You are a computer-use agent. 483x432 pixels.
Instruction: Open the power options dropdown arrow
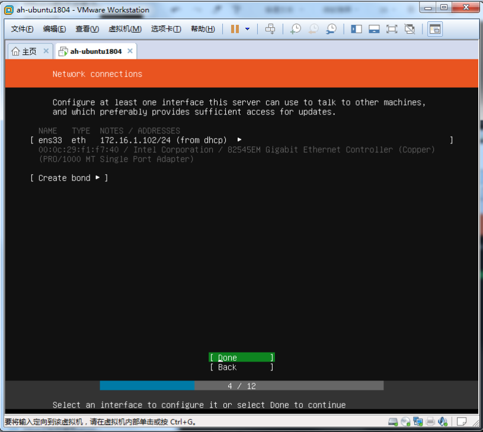[x=247, y=29]
